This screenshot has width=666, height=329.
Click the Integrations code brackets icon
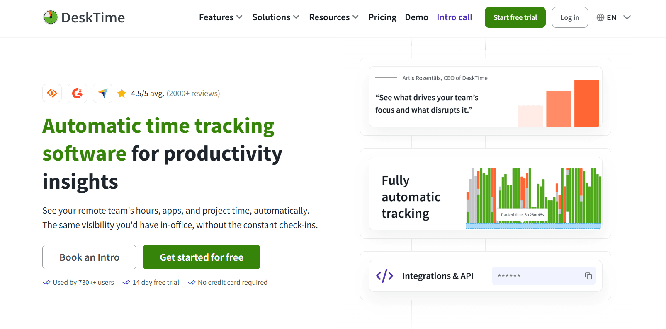pos(384,276)
